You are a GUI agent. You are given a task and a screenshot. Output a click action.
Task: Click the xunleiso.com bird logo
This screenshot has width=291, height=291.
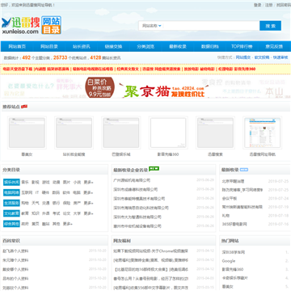[x=20, y=26]
